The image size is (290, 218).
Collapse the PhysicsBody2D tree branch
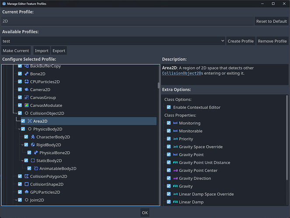(x=19, y=129)
